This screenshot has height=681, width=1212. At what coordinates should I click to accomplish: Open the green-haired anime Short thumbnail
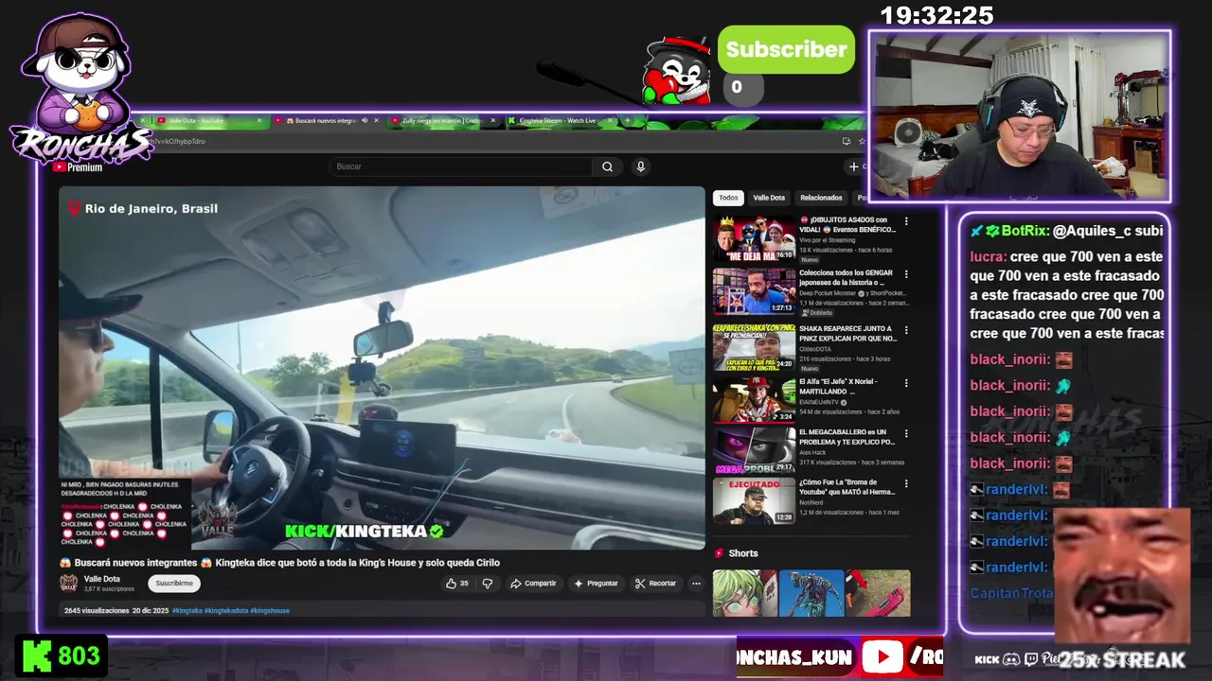point(744,593)
